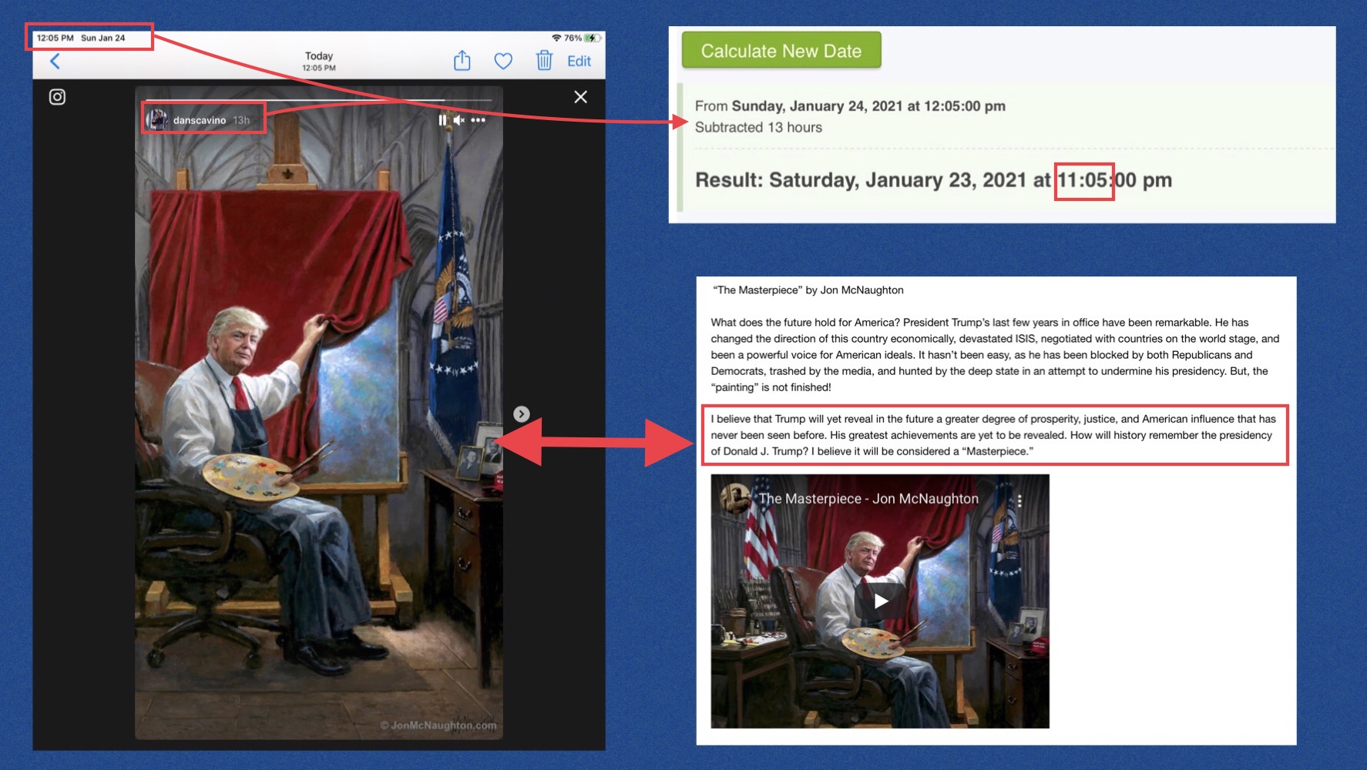Click the Today 12:05 PM header
1367x770 pixels.
coord(319,61)
